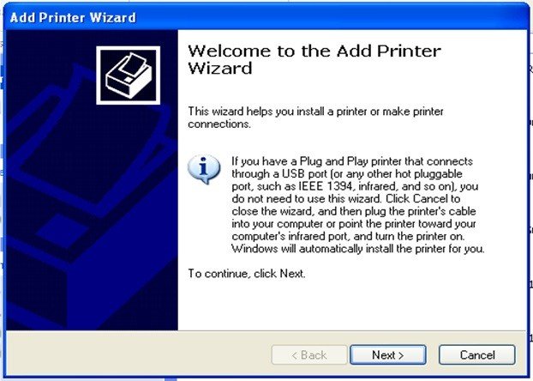Image resolution: width=533 pixels, height=381 pixels.
Task: Click the disabled Back button
Action: point(309,354)
